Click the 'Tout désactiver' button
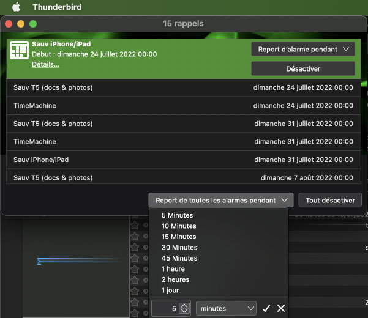Viewport: 368px width, 318px height. point(330,200)
